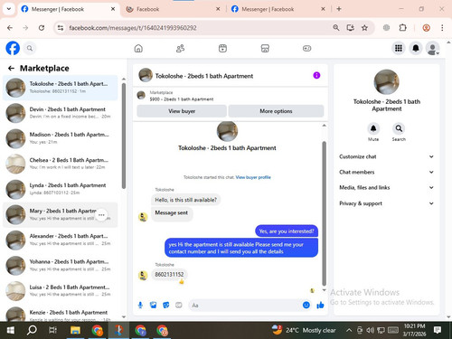Image resolution: width=452 pixels, height=339 pixels.
Task: Open conversation information purple icon
Action: coord(316,75)
